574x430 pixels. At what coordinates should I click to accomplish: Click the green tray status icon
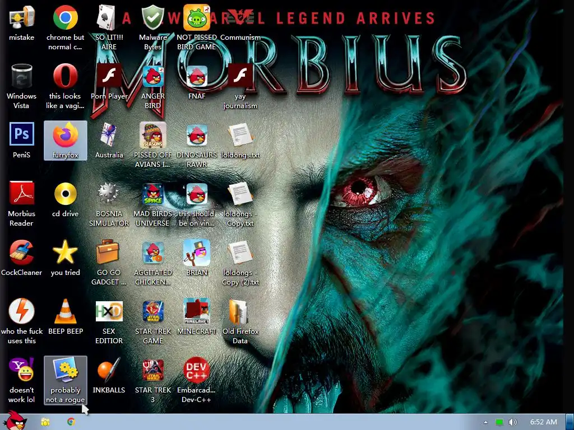[499, 422]
